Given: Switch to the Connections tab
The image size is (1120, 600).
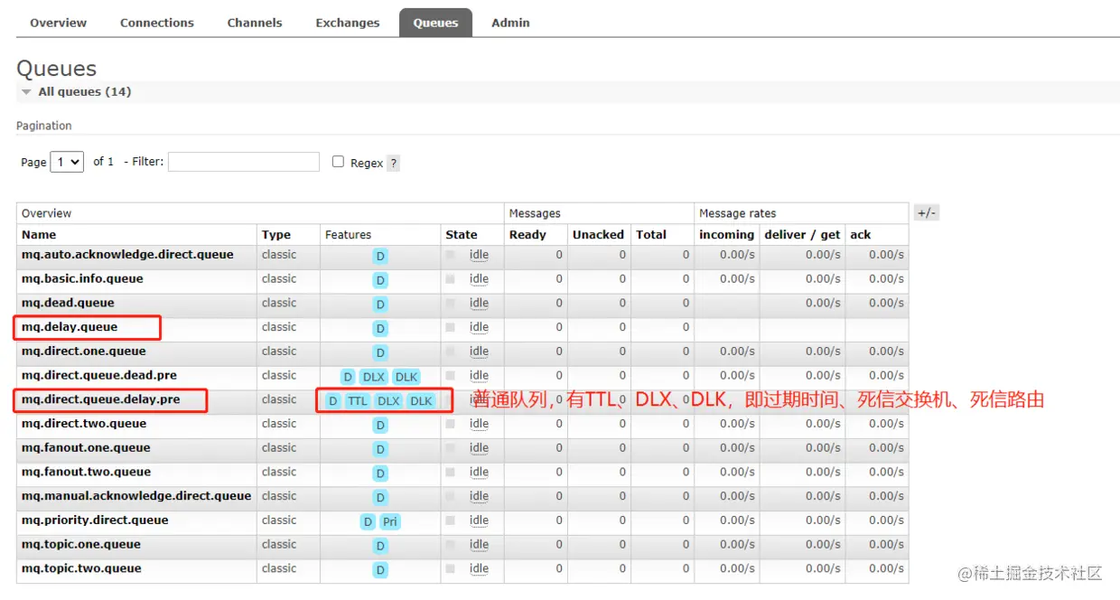Looking at the screenshot, I should pos(157,23).
